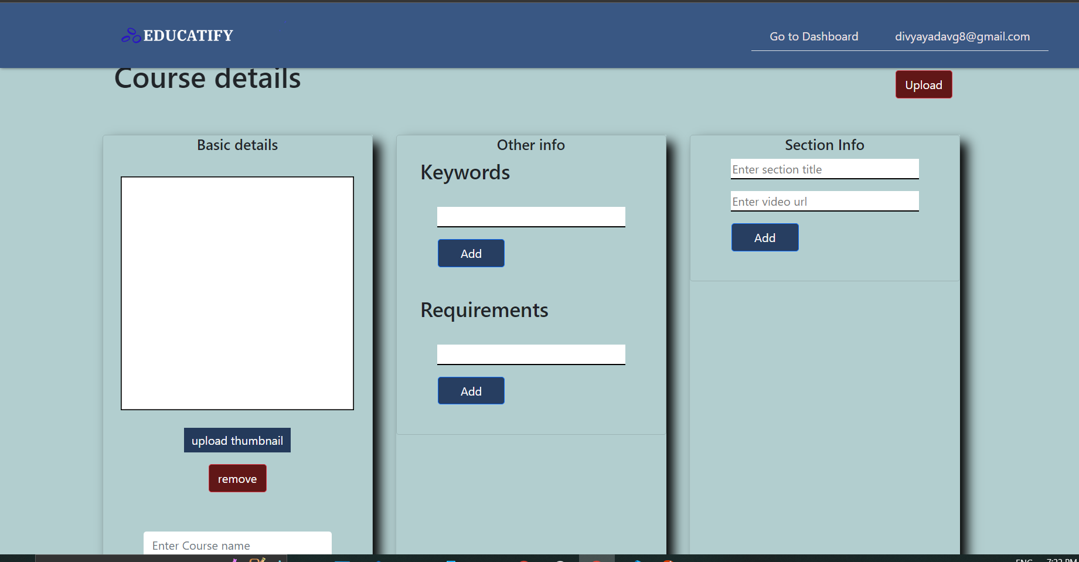Click the email divyayadavg8@gmail.com

click(x=962, y=36)
